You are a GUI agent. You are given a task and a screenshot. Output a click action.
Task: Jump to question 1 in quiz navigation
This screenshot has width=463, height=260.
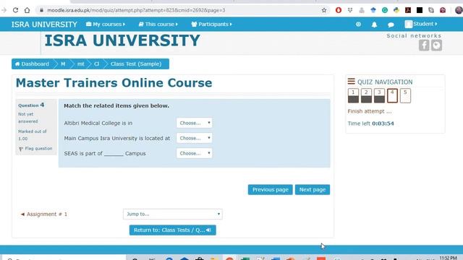(x=353, y=95)
